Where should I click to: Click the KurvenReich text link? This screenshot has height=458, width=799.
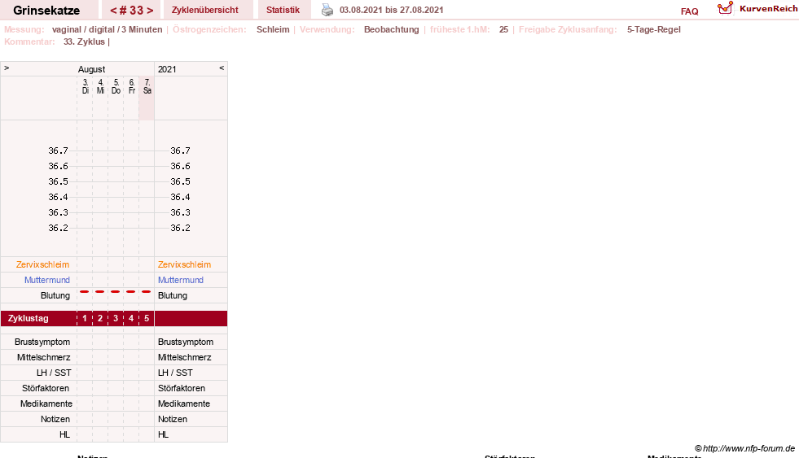[x=768, y=8]
